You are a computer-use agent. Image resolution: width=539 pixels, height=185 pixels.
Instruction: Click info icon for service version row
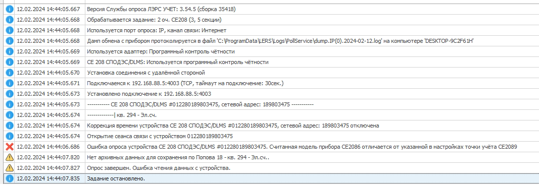(x=10, y=9)
